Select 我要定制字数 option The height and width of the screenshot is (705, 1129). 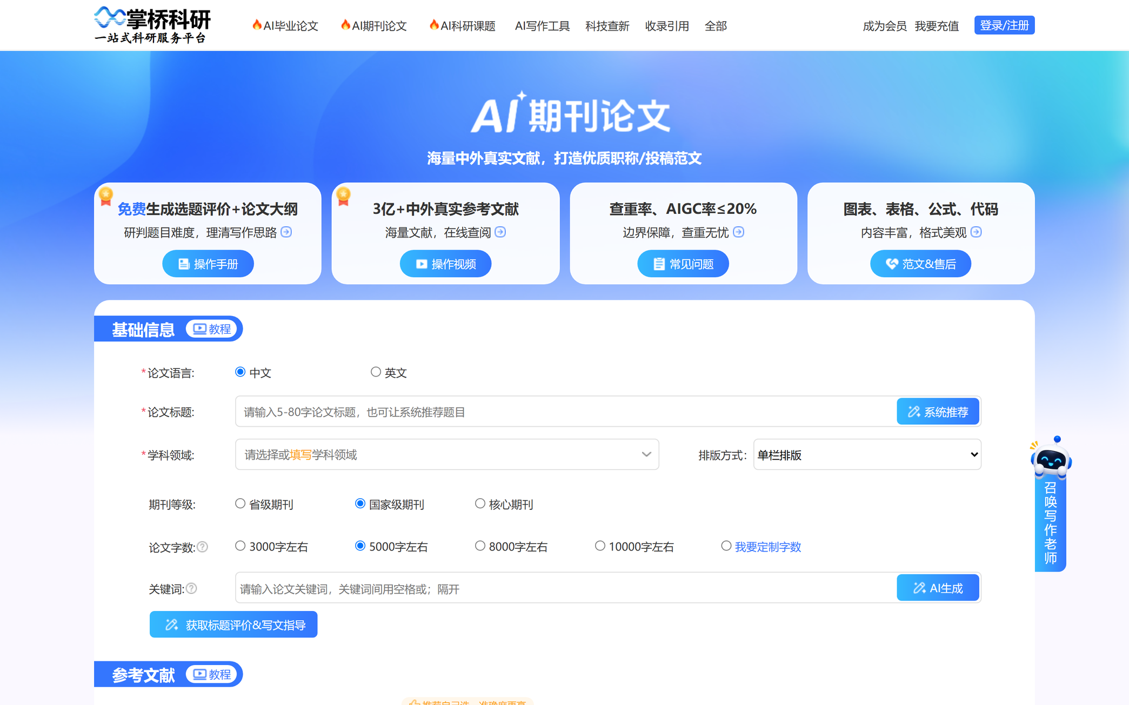726,546
